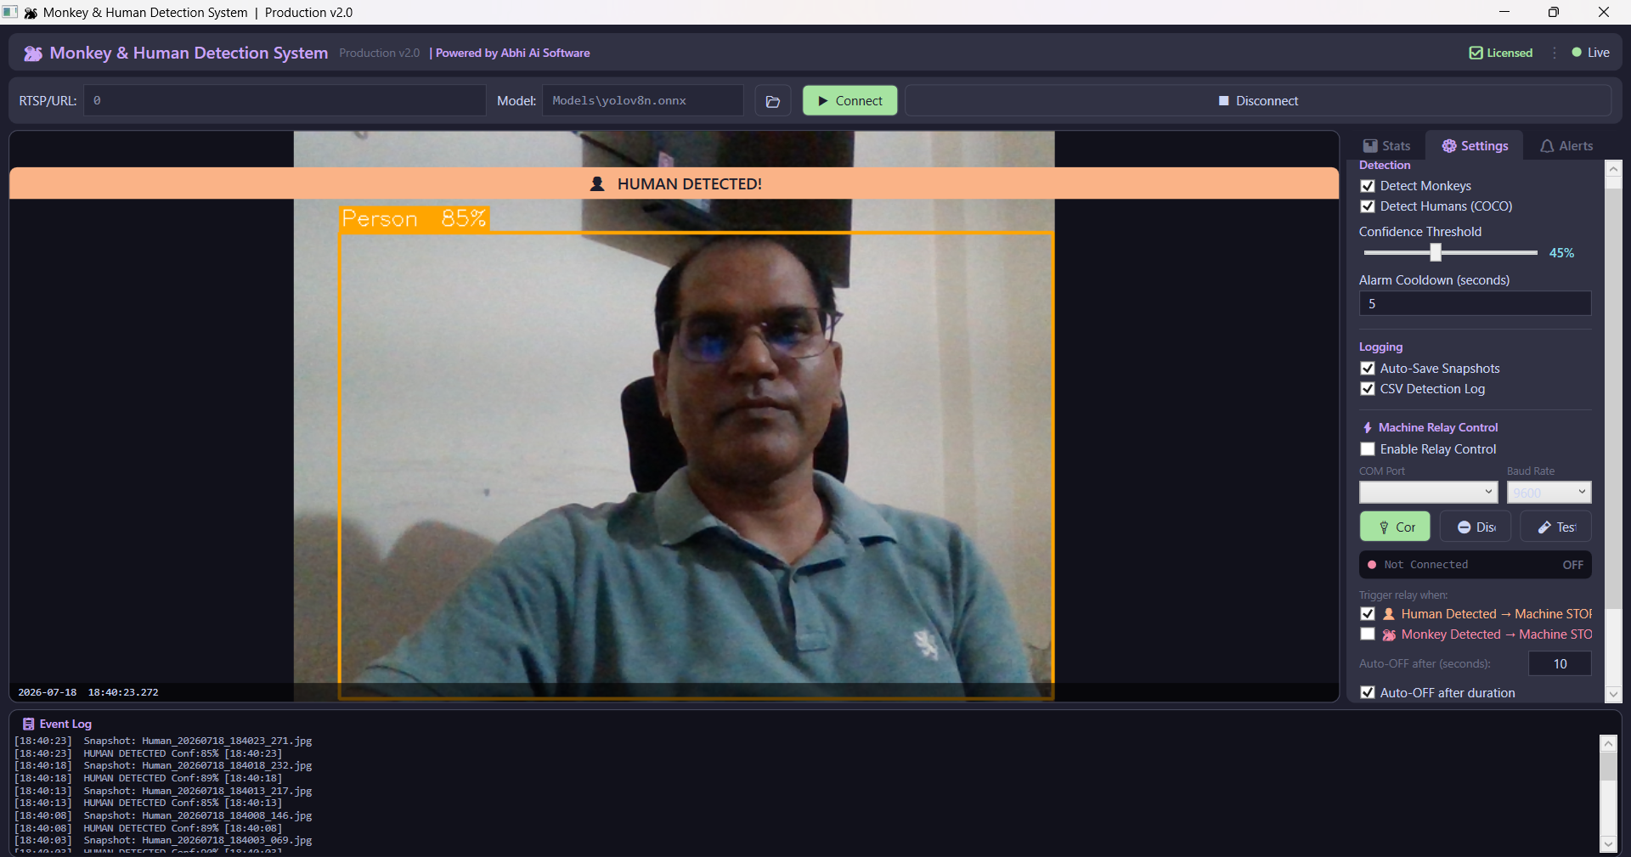Click the Alarm Cooldown seconds field
The image size is (1631, 857).
pyautogui.click(x=1475, y=304)
